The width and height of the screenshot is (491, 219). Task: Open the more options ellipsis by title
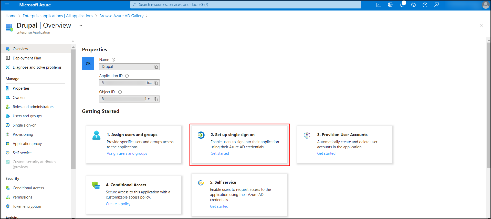[x=80, y=26]
